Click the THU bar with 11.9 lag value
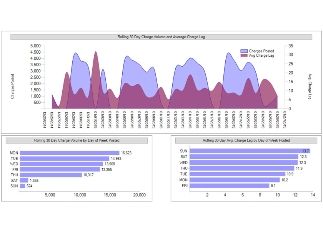Viewport: 323px width, 230px height. pyautogui.click(x=242, y=168)
